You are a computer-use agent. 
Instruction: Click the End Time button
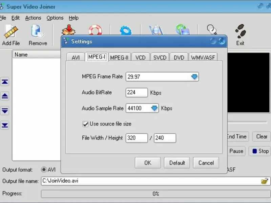[x=238, y=137]
